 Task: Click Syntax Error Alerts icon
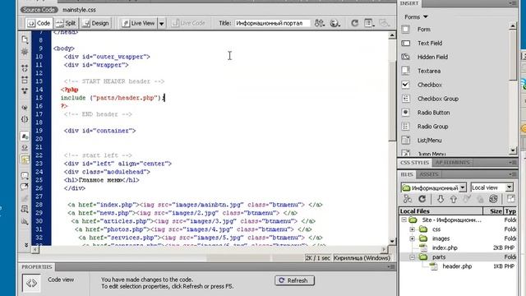coord(25,159)
